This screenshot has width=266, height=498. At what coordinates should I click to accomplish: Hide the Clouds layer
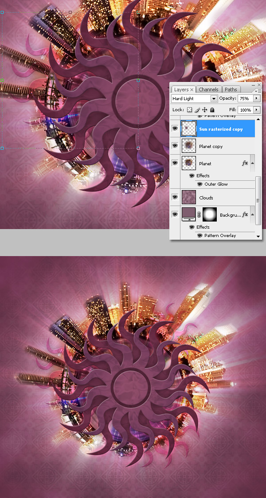click(175, 197)
